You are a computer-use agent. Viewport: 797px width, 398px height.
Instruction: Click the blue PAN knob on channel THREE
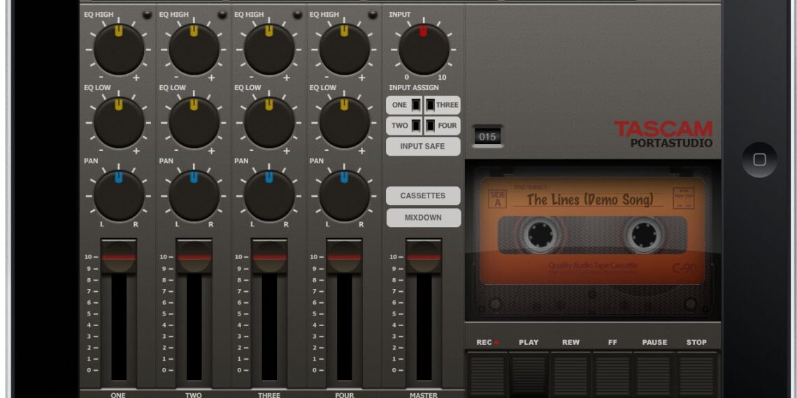(269, 196)
